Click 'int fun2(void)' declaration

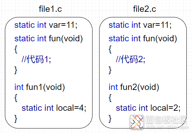[x=134, y=87]
